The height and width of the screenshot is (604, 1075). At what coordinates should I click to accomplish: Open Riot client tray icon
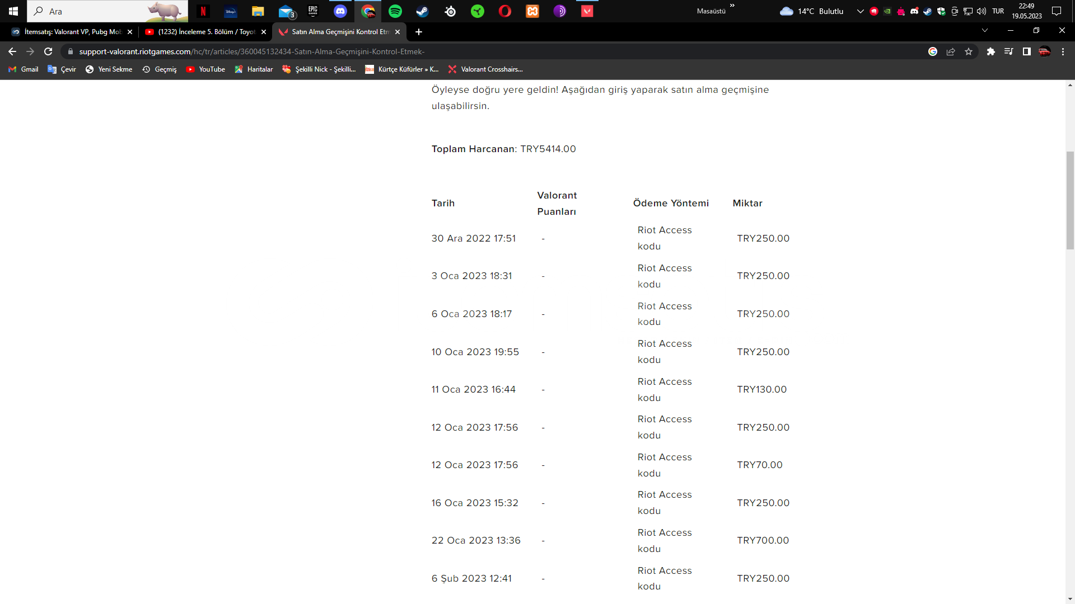pyautogui.click(x=874, y=11)
